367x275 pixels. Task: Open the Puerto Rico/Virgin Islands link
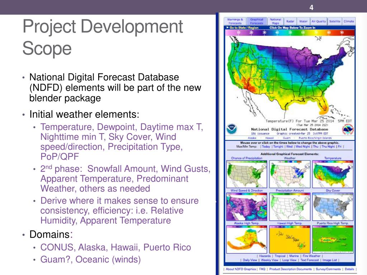[315, 138]
